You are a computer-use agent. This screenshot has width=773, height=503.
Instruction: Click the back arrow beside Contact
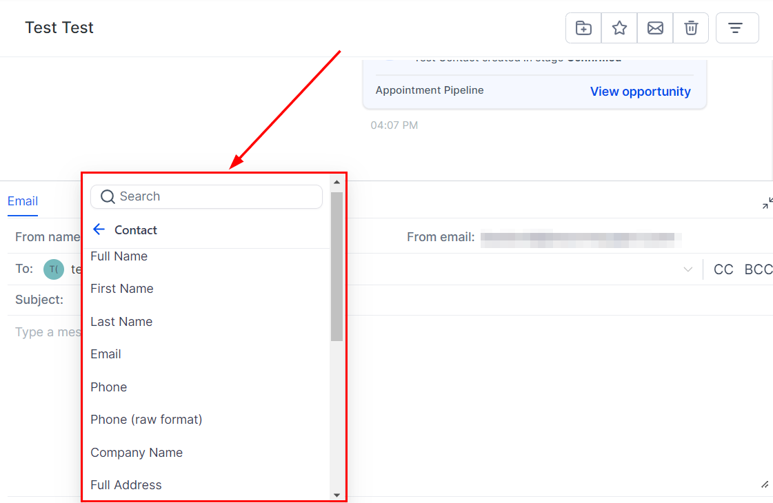coord(99,229)
